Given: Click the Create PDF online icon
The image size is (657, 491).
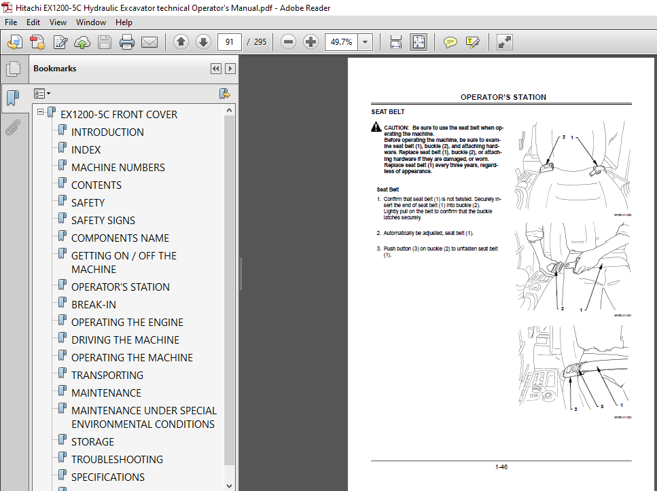Looking at the screenshot, I should click(x=15, y=42).
